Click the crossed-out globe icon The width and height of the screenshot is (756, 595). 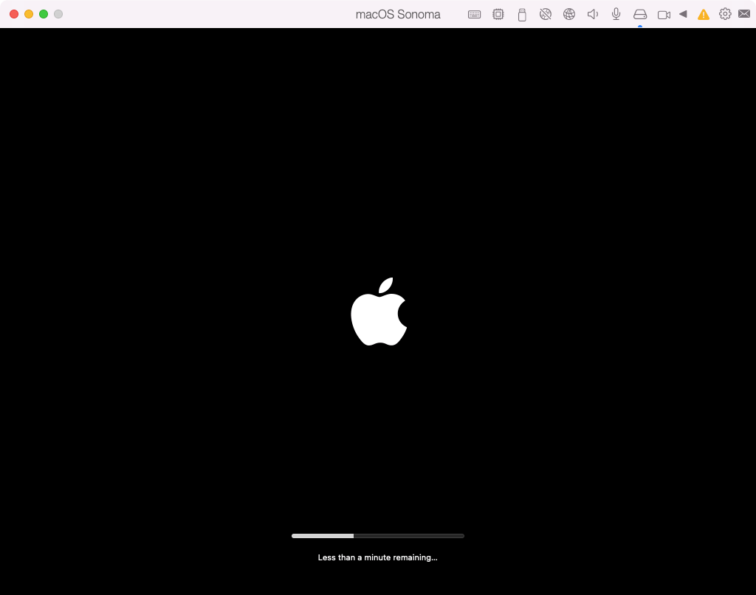(x=546, y=14)
